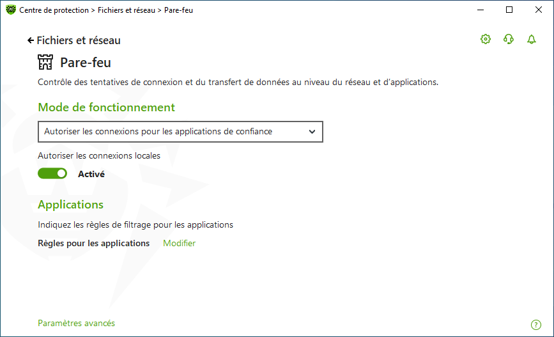Toggle the Autoriser les connexions locales switch
Viewport: 554px width, 337px height.
tap(52, 173)
